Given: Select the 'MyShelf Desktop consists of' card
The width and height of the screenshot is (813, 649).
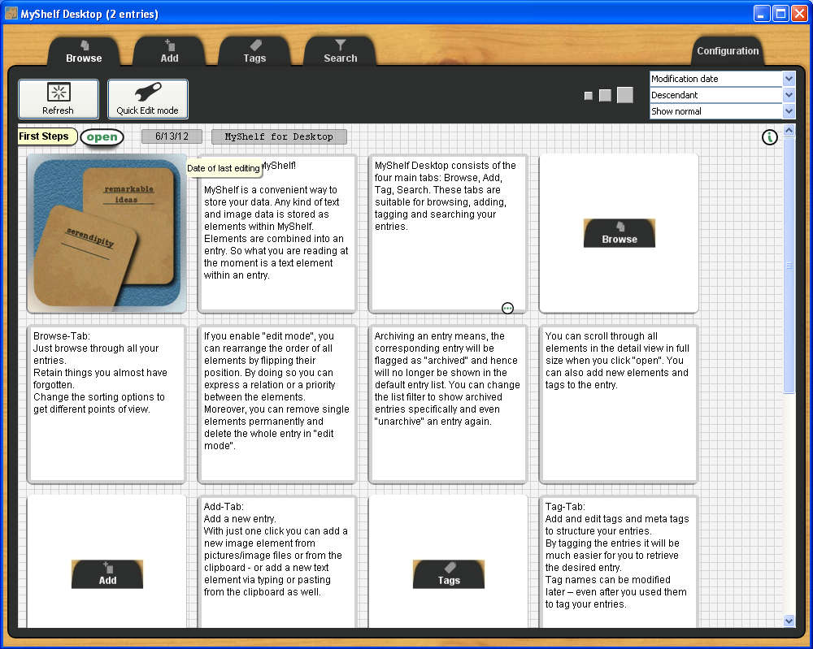Looking at the screenshot, I should [x=449, y=234].
